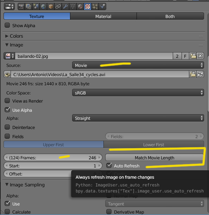Open the Scene properties tab
209x215 pixels.
36,6
